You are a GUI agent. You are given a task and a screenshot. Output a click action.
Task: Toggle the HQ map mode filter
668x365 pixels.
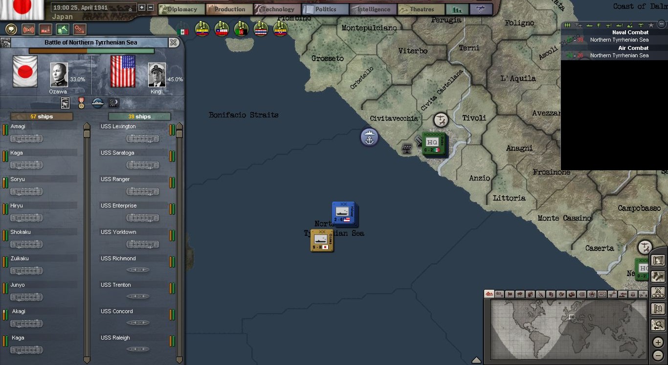click(602, 295)
